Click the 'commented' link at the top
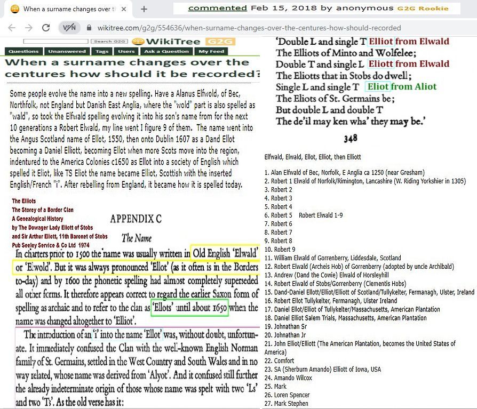 coord(218,8)
